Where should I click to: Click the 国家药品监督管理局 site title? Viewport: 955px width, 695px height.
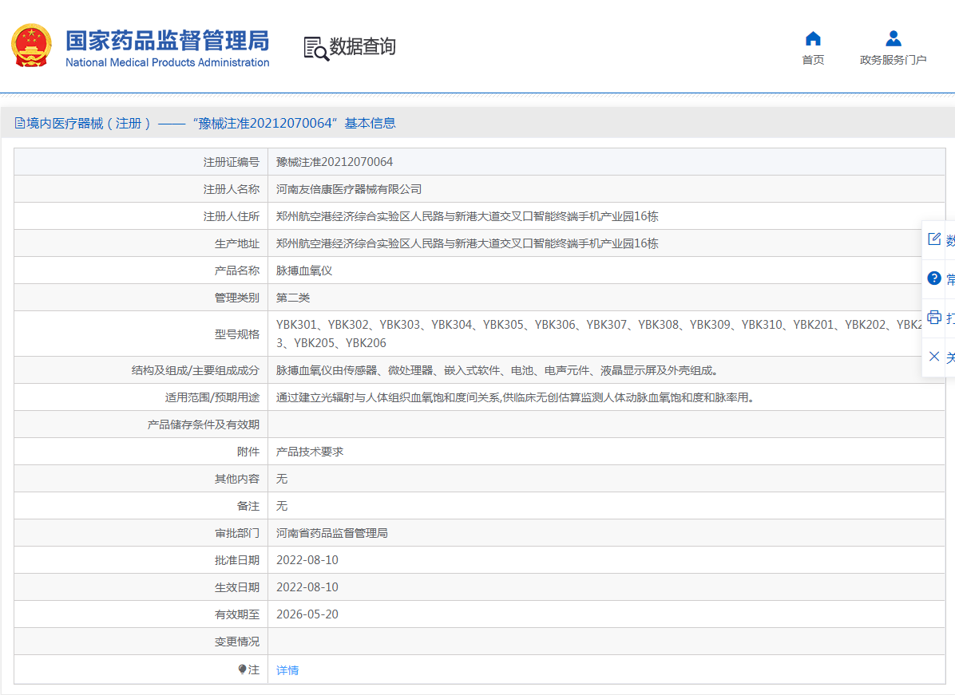tap(167, 40)
